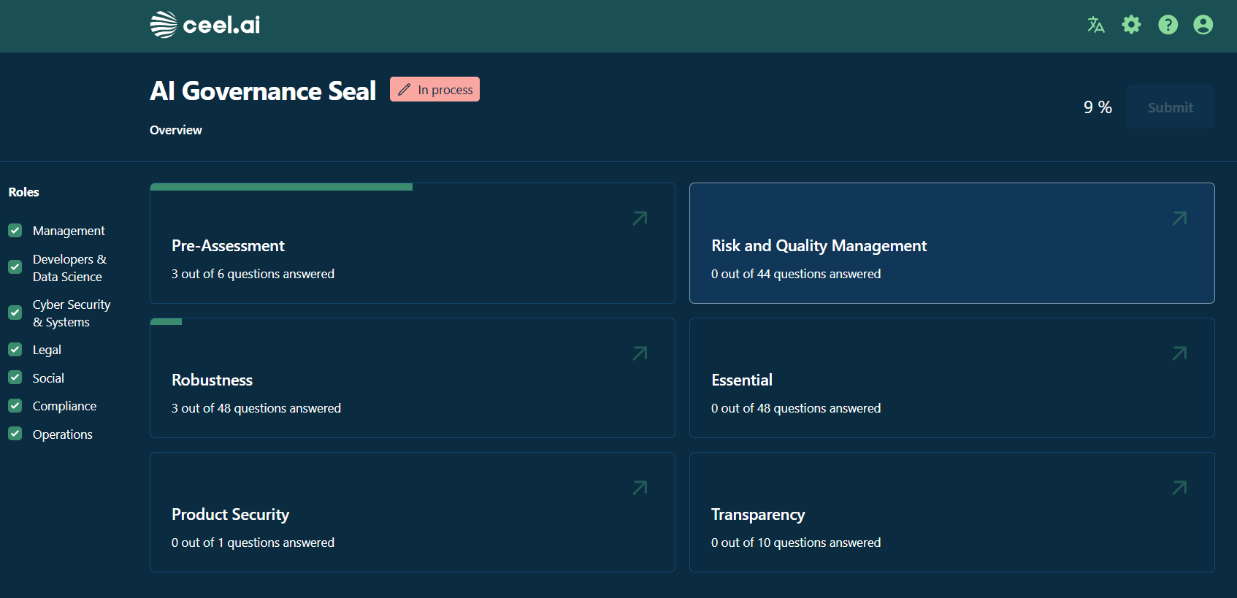The height and width of the screenshot is (598, 1237).
Task: Open the user account profile icon
Action: (1203, 25)
